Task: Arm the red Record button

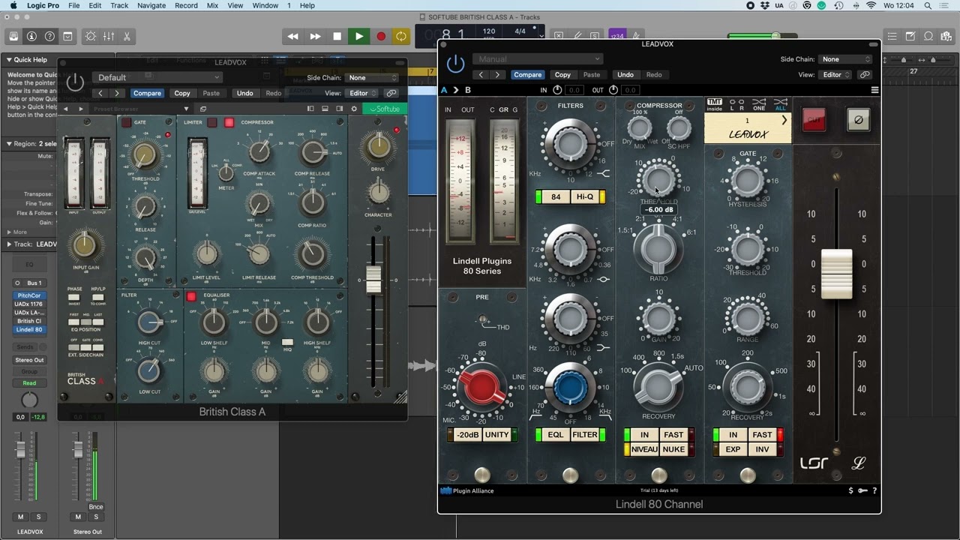Action: click(380, 36)
